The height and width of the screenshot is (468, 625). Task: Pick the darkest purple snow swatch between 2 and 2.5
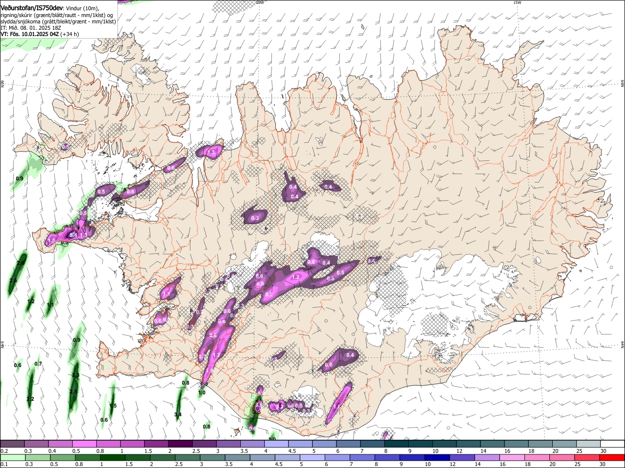click(x=180, y=444)
